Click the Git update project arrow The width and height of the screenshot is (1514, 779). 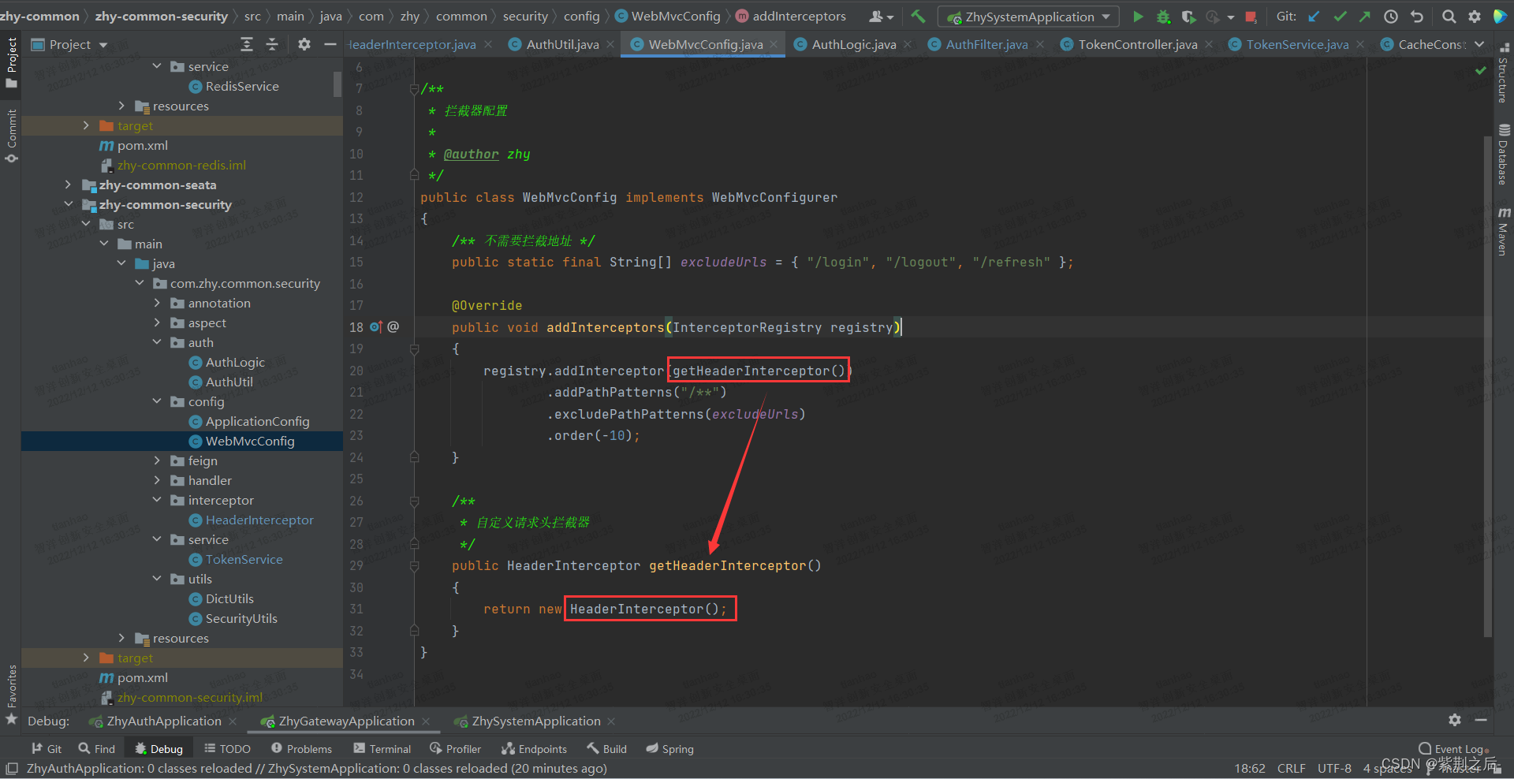coord(1314,17)
